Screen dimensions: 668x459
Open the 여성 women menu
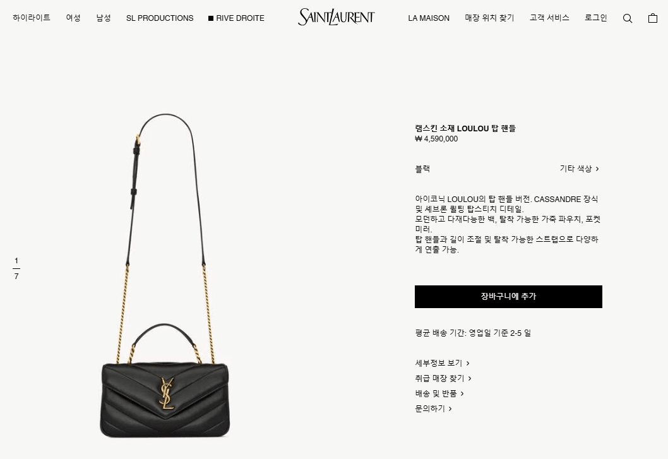coord(73,18)
